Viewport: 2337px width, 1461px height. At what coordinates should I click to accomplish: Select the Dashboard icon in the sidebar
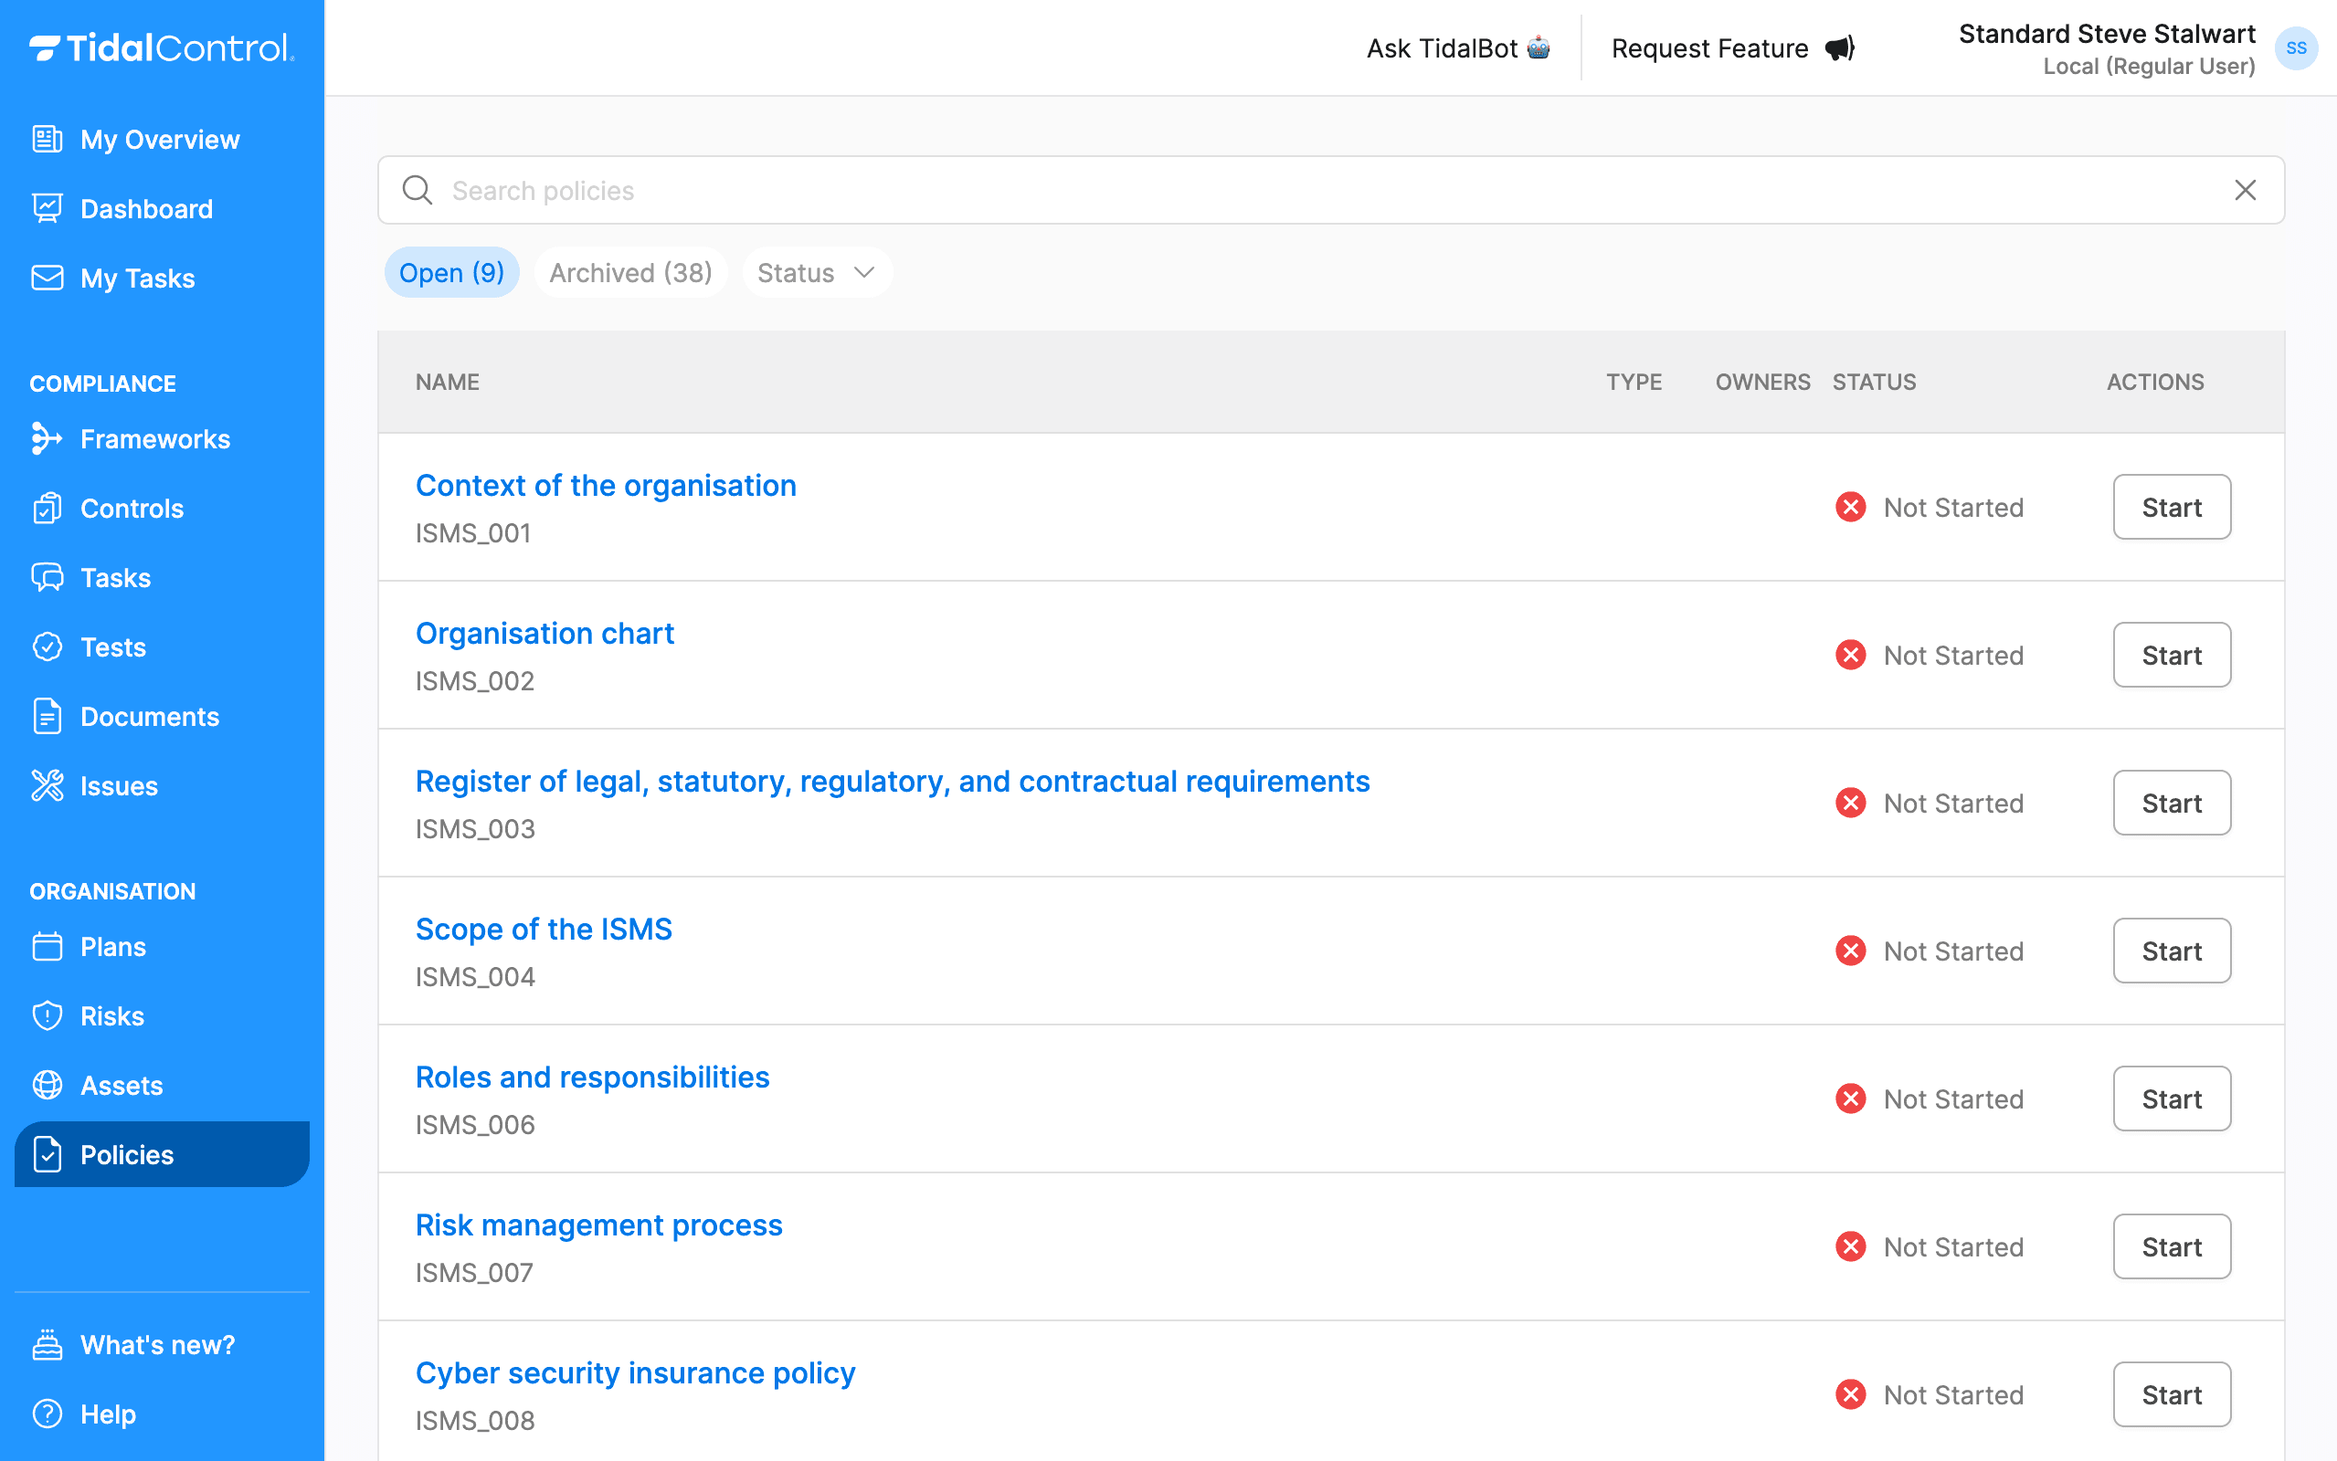tap(47, 209)
